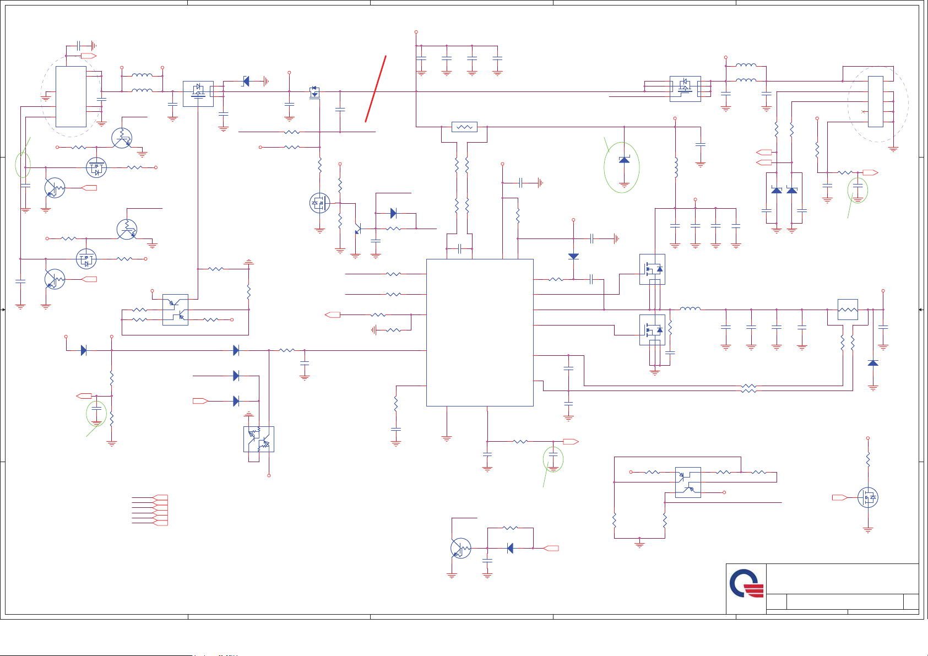This screenshot has height=656, width=928.
Task: Select the diode beside the bottom-center transistor
Action: click(510, 548)
